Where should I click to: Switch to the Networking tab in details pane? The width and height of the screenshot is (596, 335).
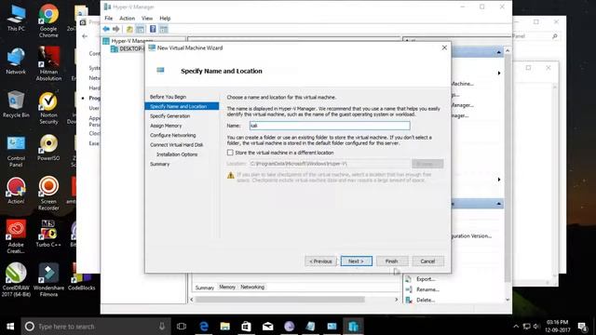pos(252,288)
